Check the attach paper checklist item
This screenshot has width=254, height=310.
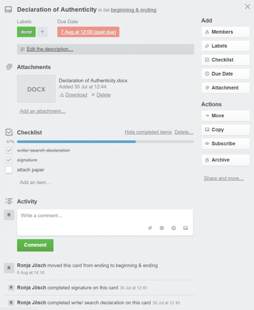click(9, 170)
